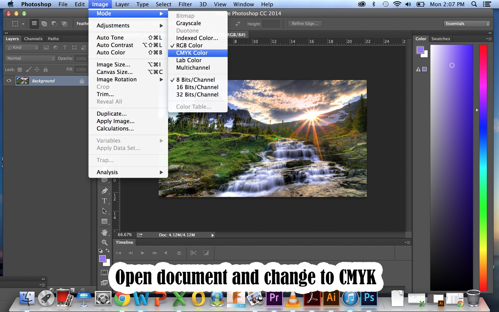Hide the Background layer with eye icon
This screenshot has height=312, width=499.
click(x=9, y=81)
